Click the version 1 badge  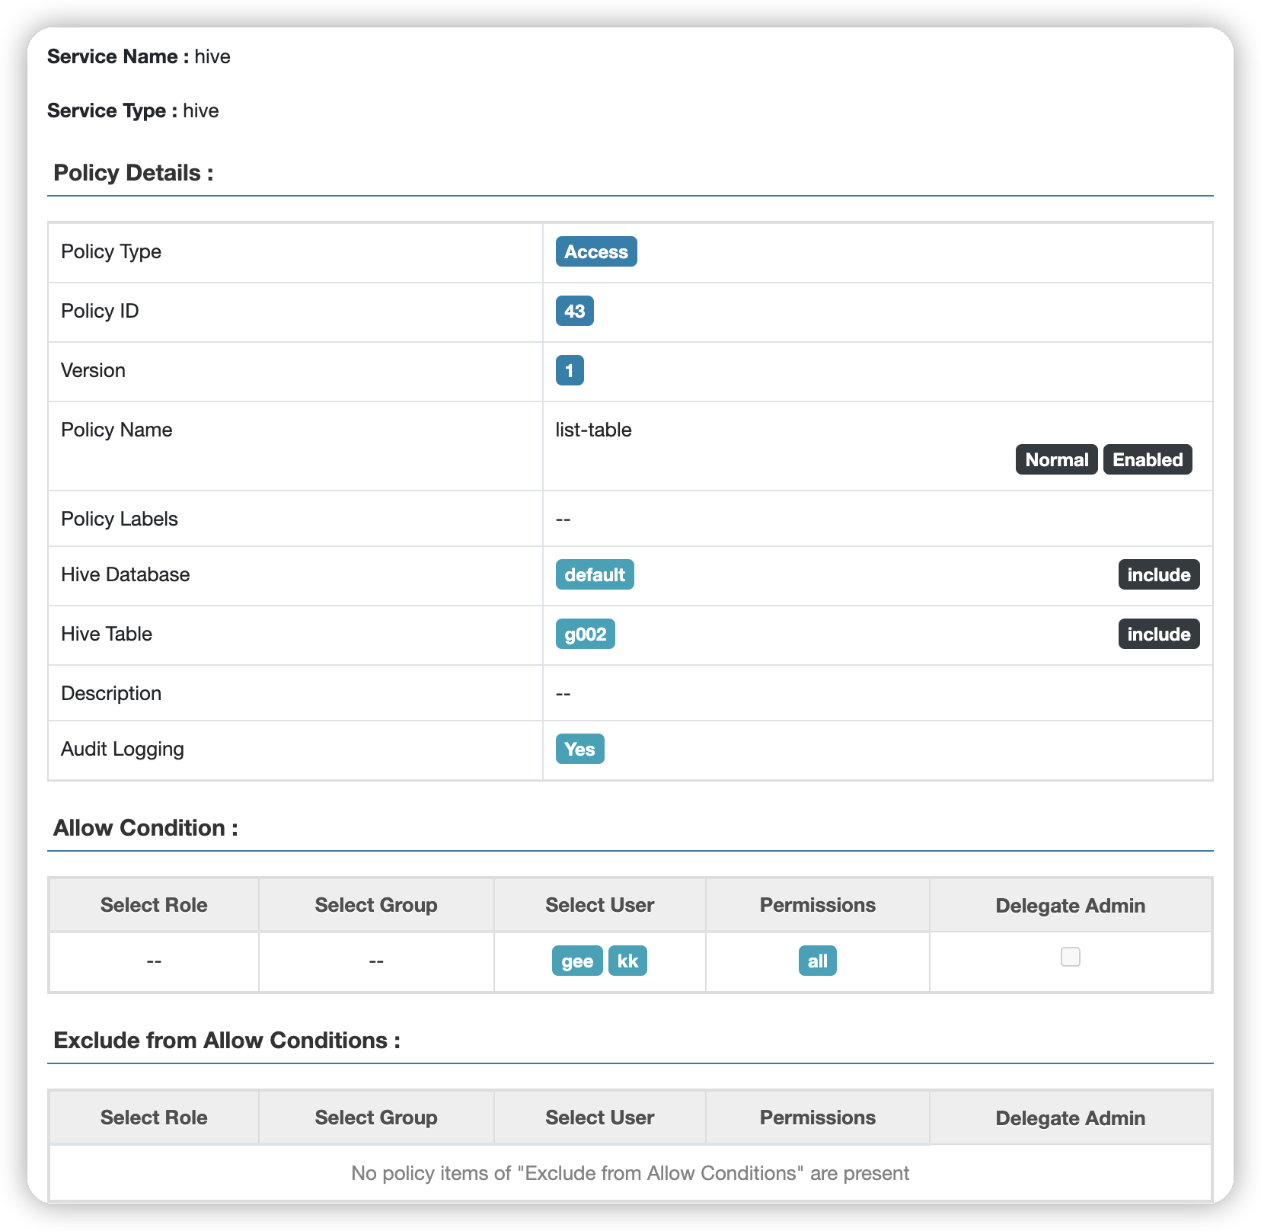pos(569,371)
